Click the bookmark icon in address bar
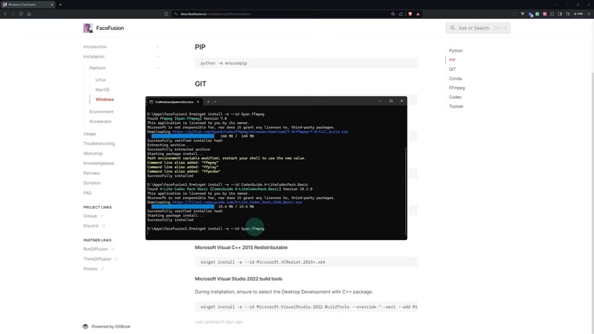 coord(166,14)
